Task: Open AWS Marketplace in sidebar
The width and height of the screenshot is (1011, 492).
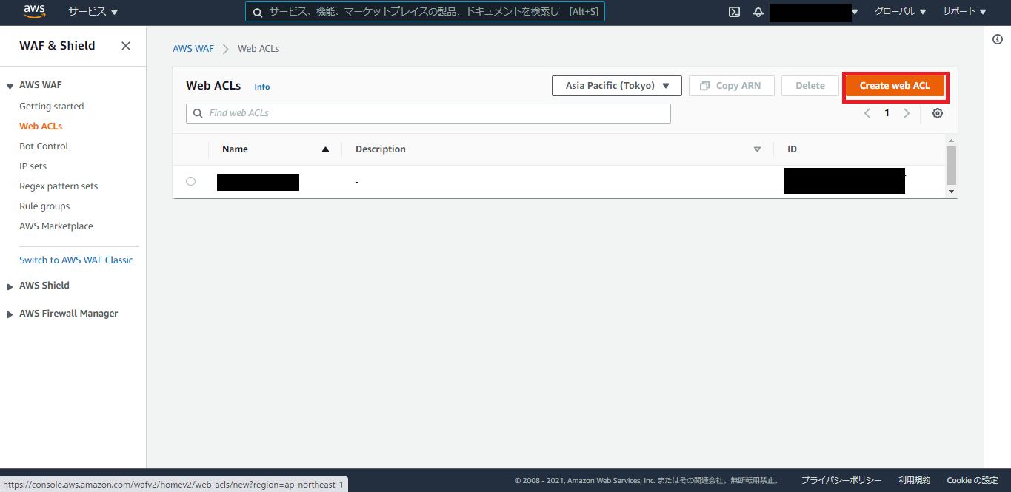Action: (x=56, y=226)
